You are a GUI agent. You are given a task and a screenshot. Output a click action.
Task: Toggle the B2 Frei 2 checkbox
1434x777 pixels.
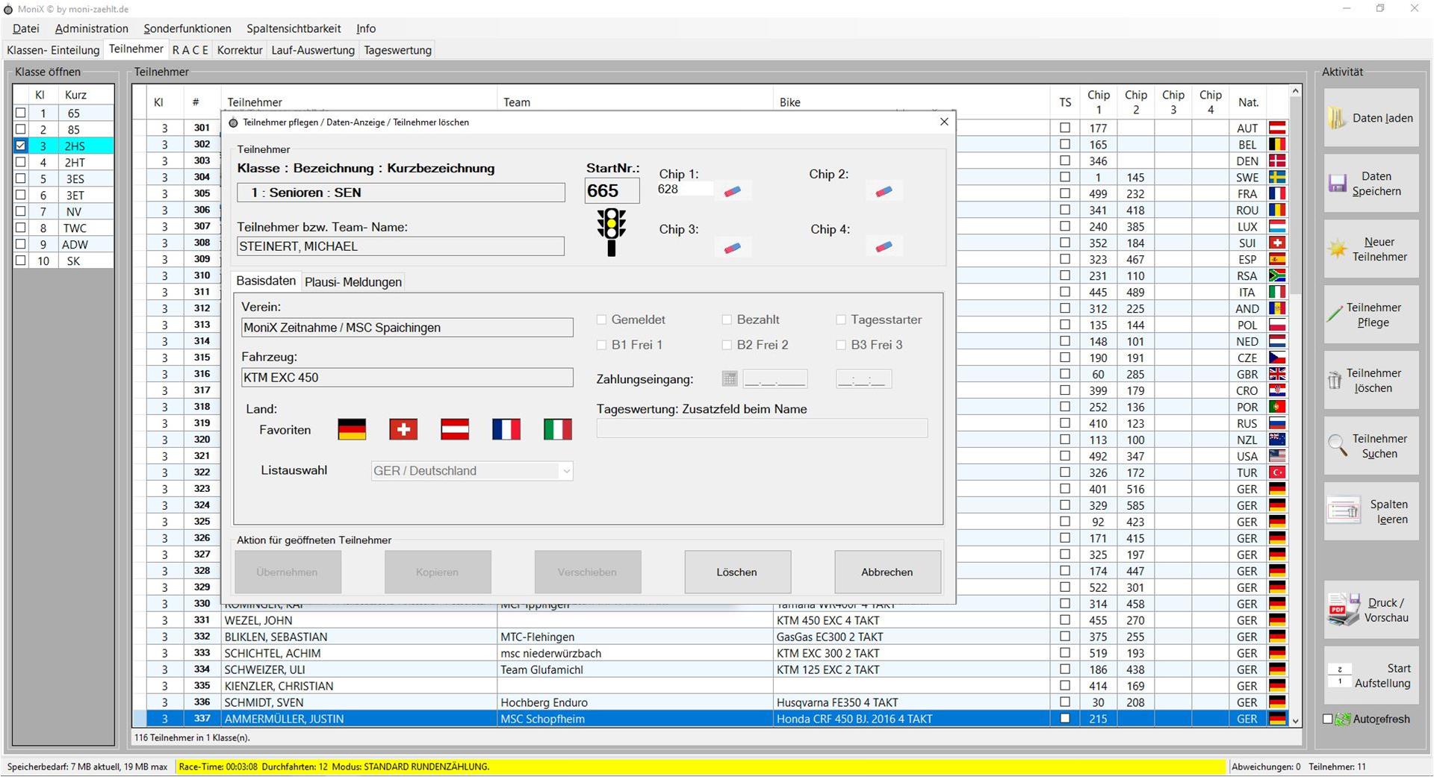tap(727, 345)
